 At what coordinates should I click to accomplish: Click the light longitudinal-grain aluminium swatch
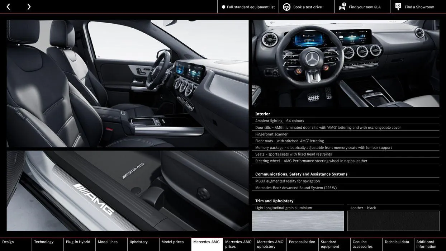click(298, 221)
